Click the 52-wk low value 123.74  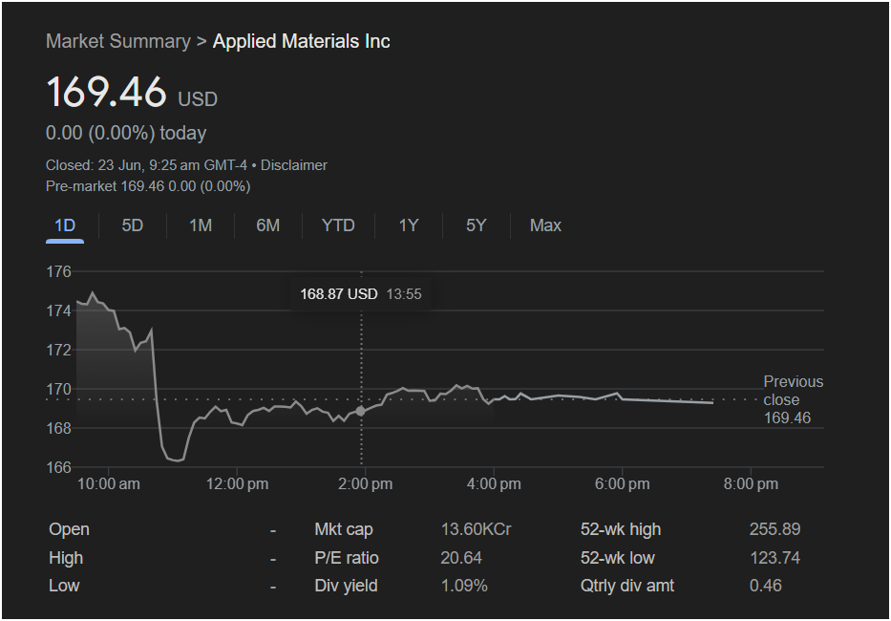pyautogui.click(x=775, y=558)
